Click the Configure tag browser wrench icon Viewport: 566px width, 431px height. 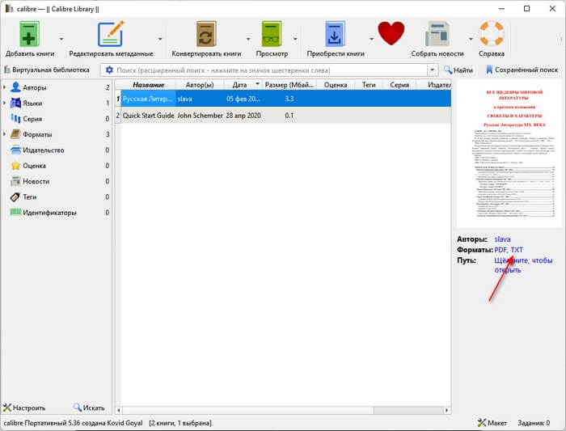click(x=7, y=408)
